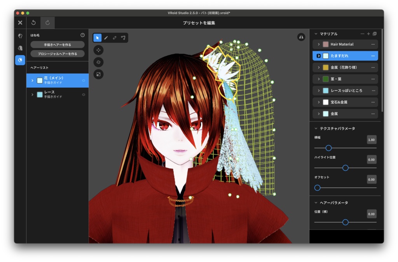Select the eraser tool in the toolbar
The image size is (398, 262).
click(115, 38)
